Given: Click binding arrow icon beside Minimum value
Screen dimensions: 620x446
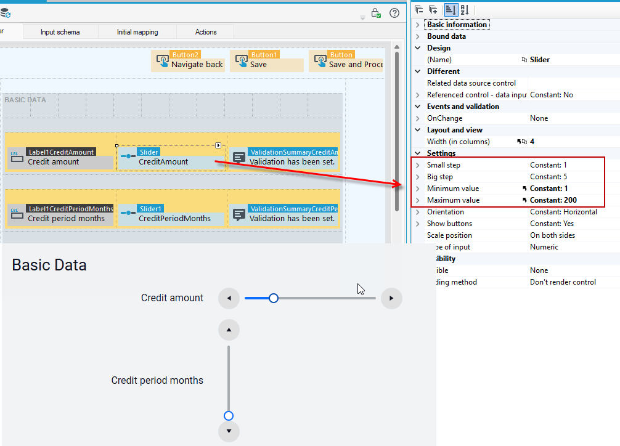Looking at the screenshot, I should click(524, 189).
